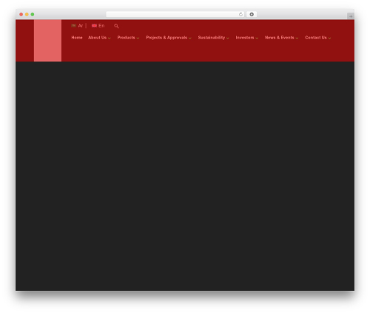Open the News & Events menu

click(280, 38)
